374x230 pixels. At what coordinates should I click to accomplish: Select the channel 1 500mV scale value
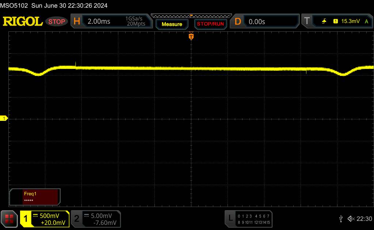[49, 216]
